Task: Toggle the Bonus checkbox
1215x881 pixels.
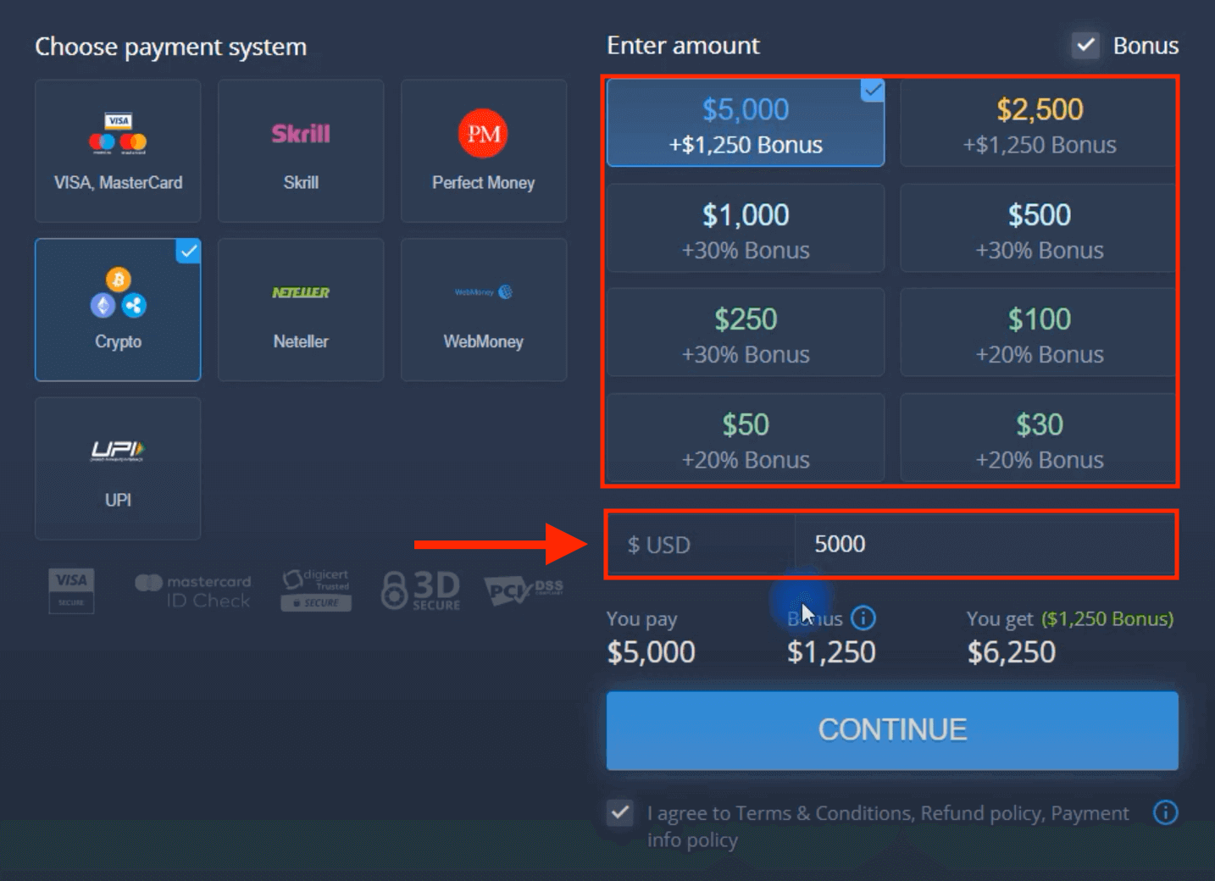Action: pos(1085,46)
